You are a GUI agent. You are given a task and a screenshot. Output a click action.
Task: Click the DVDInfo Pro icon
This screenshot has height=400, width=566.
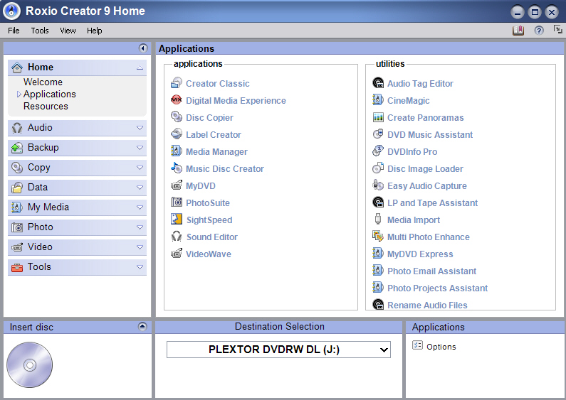coord(378,151)
